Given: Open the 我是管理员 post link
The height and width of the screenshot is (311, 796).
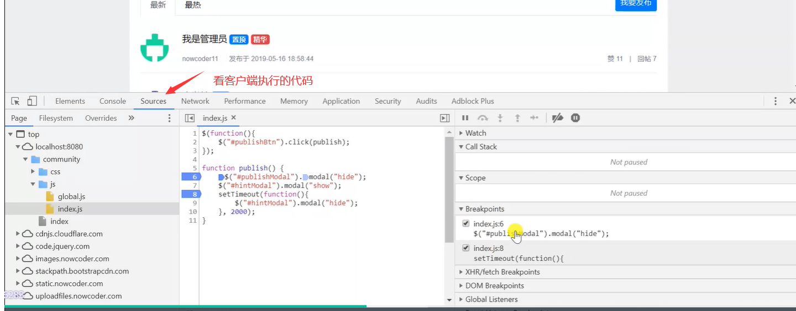Looking at the screenshot, I should click(x=205, y=39).
